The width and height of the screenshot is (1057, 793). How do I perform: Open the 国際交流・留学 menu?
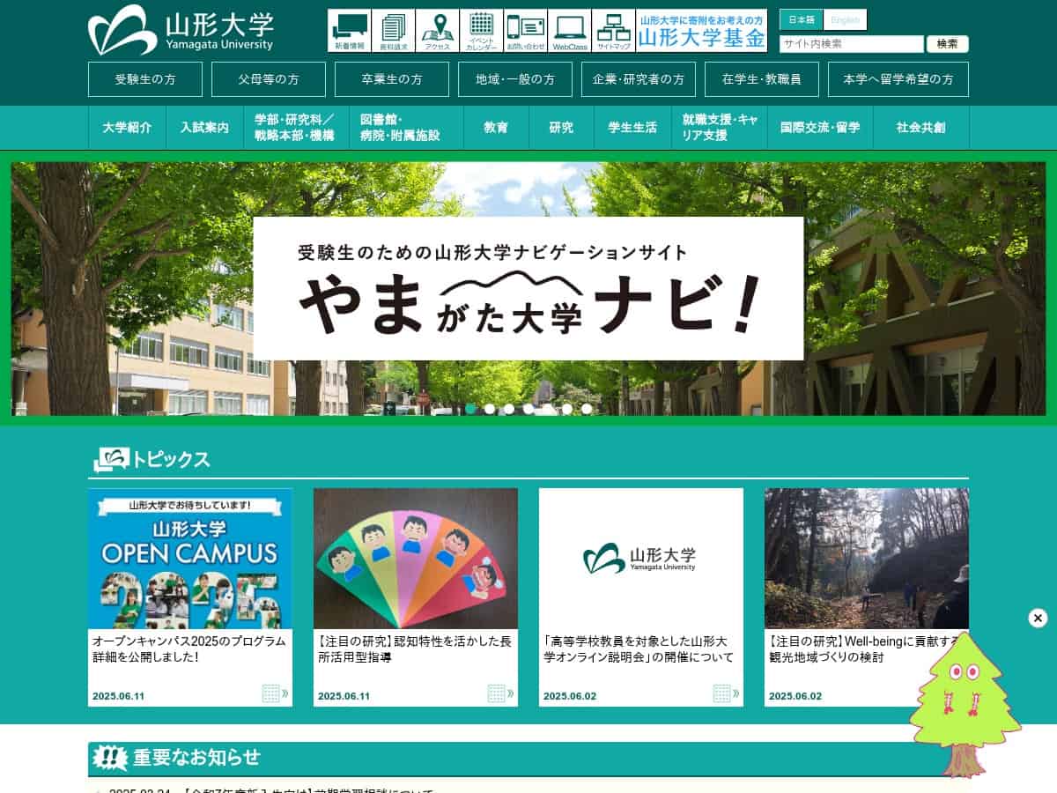tap(820, 128)
